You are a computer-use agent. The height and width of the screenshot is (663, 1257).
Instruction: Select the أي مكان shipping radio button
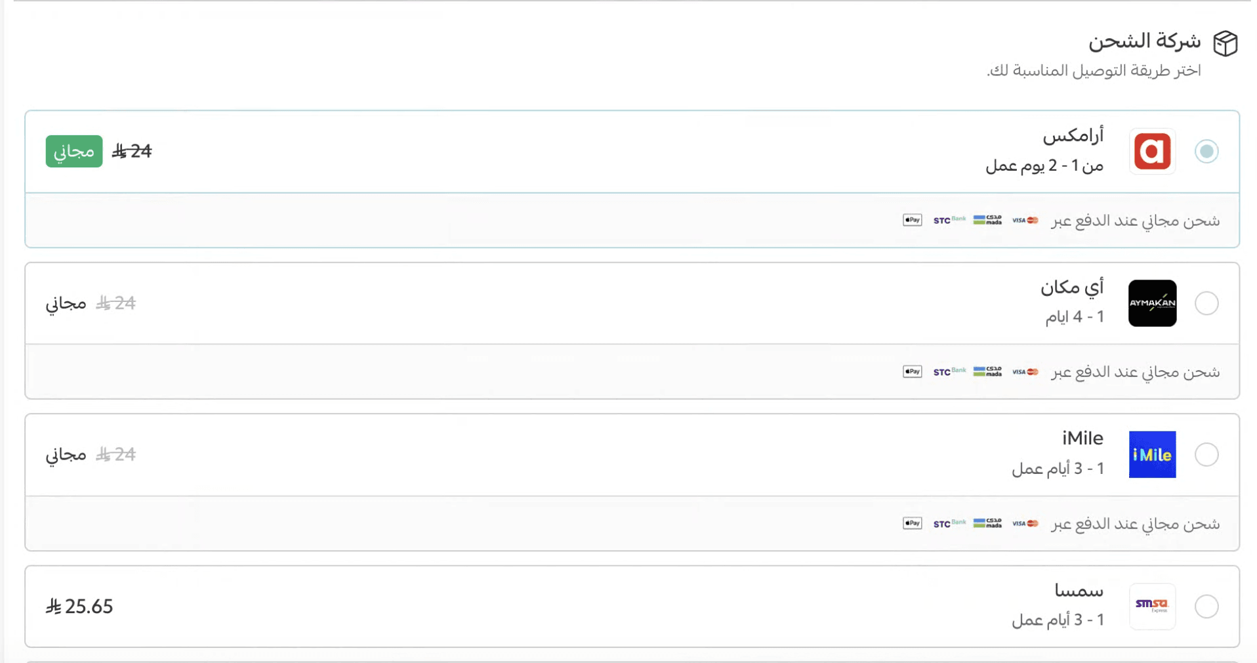coord(1206,303)
